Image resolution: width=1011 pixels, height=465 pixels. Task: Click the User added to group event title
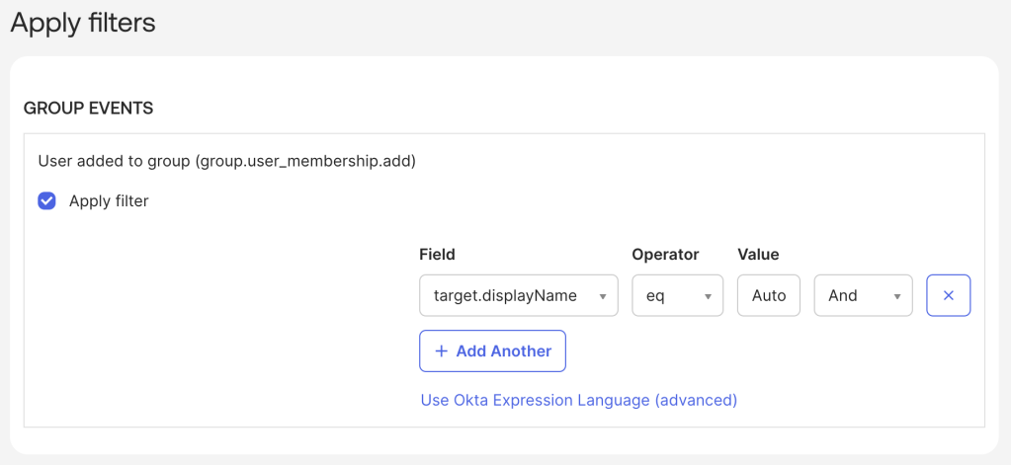(226, 161)
